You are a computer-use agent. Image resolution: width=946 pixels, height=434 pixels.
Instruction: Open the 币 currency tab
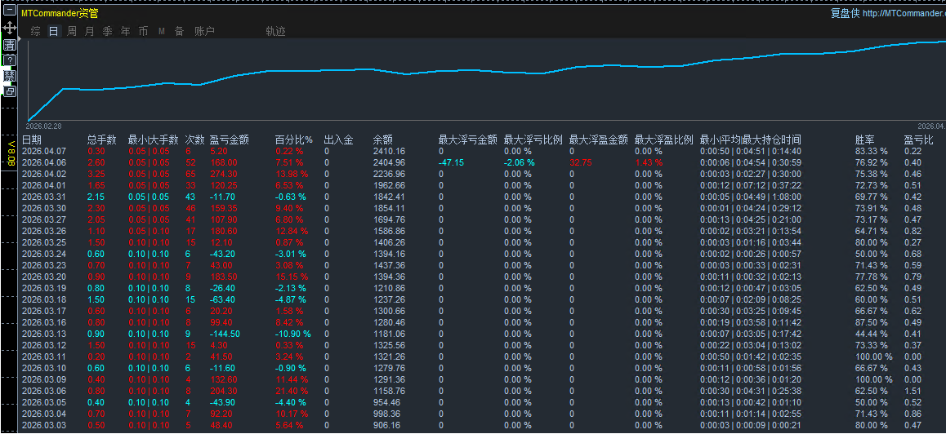point(143,31)
